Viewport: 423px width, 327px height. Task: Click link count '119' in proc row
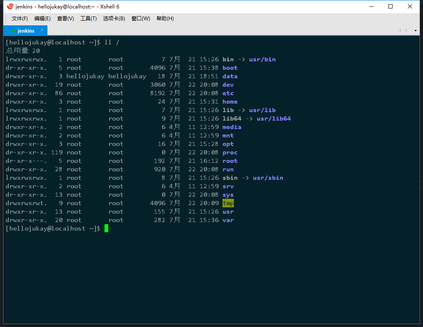point(57,152)
